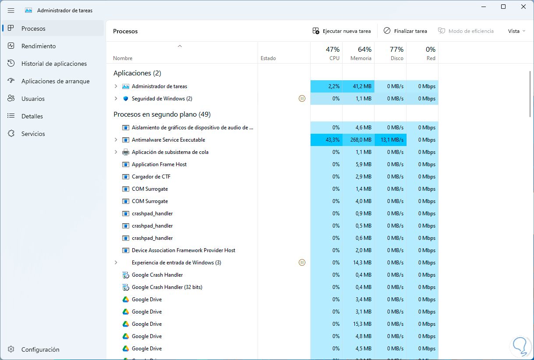
Task: Expand Experiencia de entrada de Windows group
Action: click(116, 263)
